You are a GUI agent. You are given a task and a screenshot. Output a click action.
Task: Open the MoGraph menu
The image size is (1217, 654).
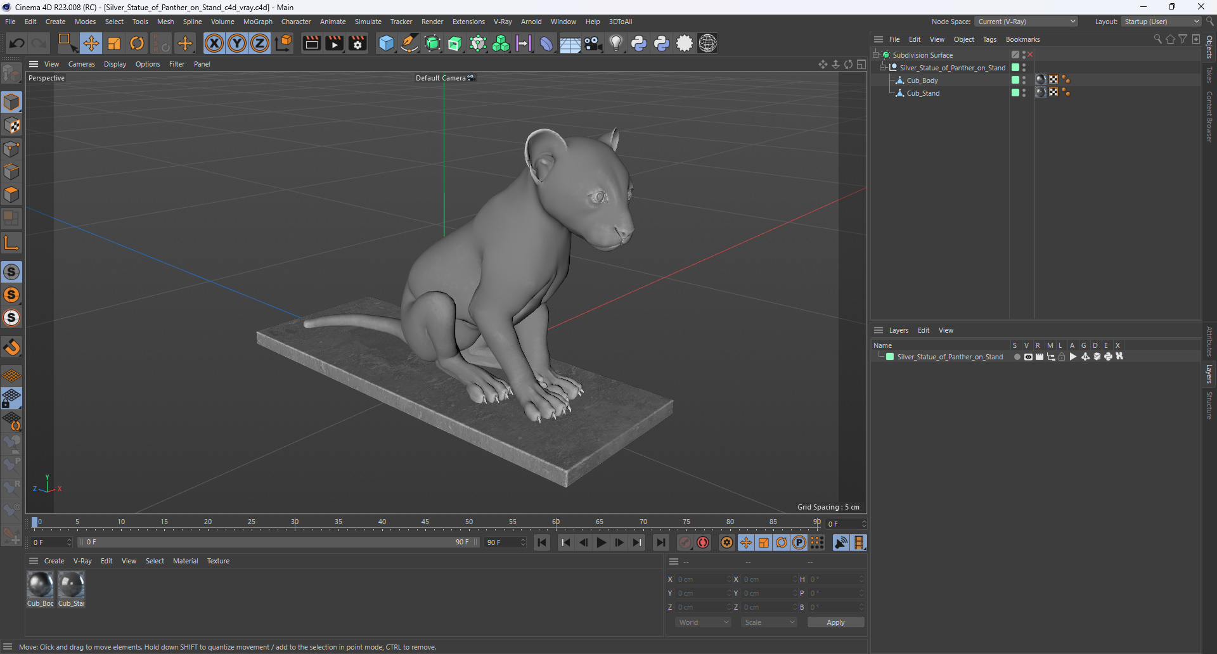257,22
